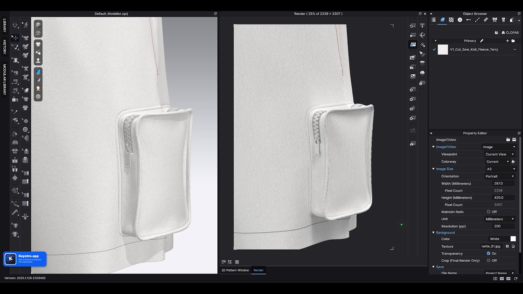
Task: Open the white Background color swatch
Action: coord(513,239)
